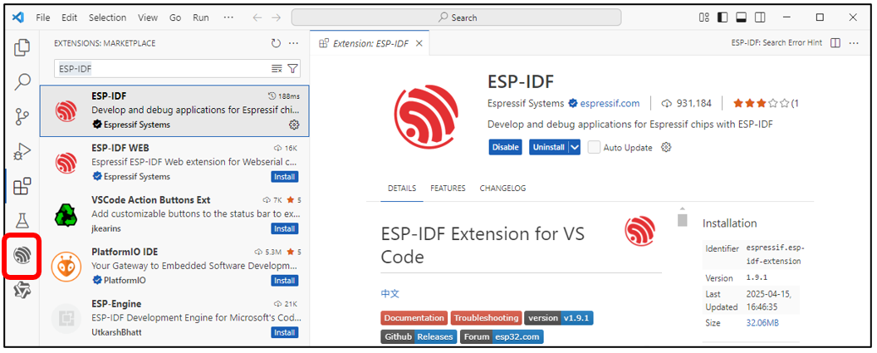The height and width of the screenshot is (353, 877).
Task: Click the Uninstall button
Action: point(549,147)
